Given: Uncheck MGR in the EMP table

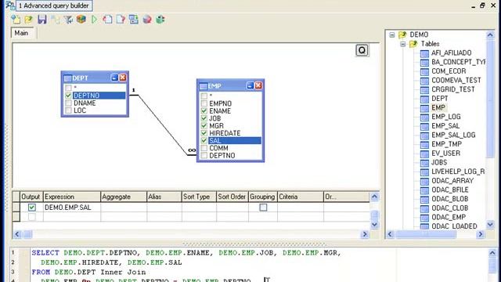Looking at the screenshot, I should tap(204, 125).
